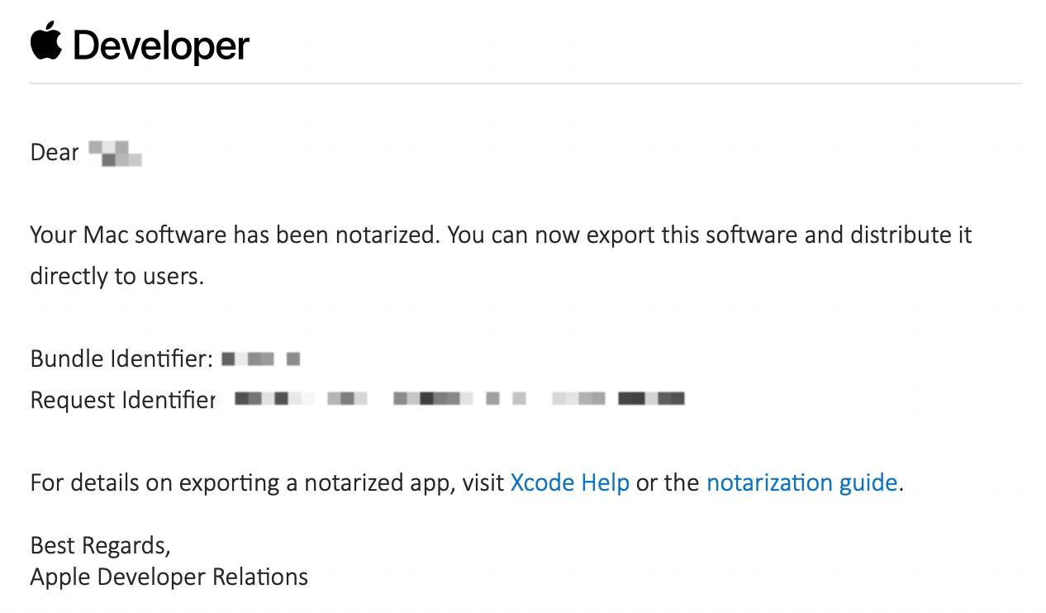Click the "Dear" greeting word
This screenshot has width=1046, height=613.
point(55,152)
